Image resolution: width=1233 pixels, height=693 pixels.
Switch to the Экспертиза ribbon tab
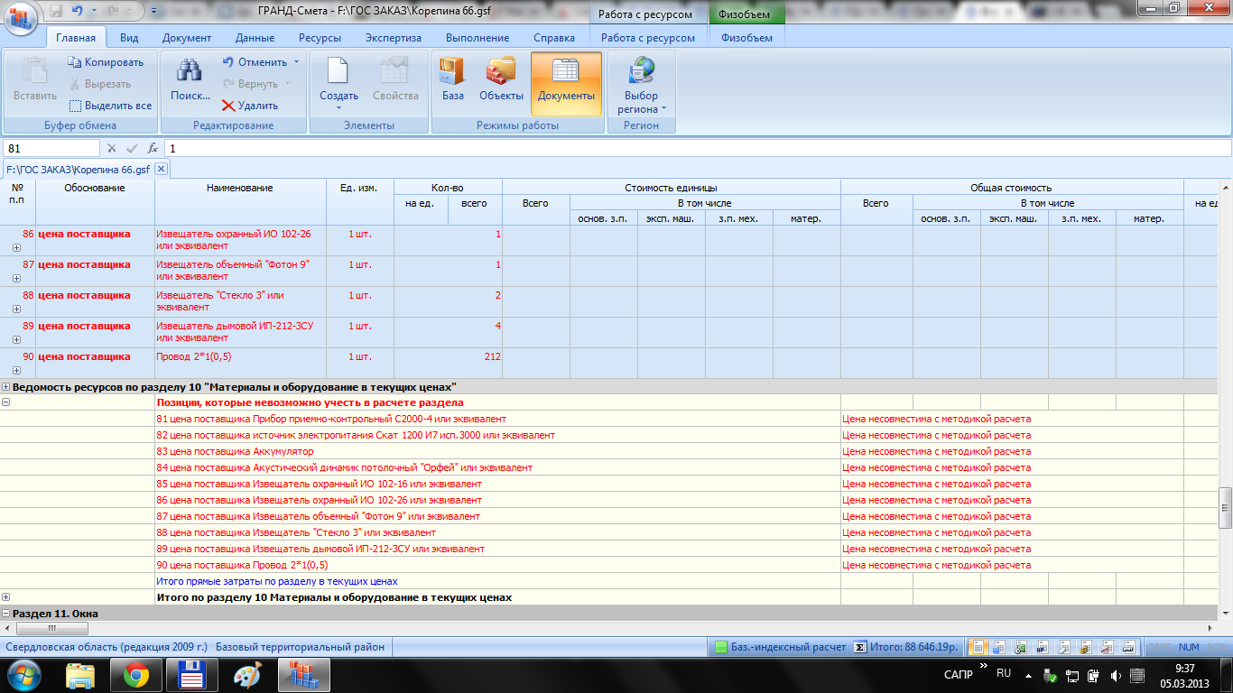pos(393,38)
